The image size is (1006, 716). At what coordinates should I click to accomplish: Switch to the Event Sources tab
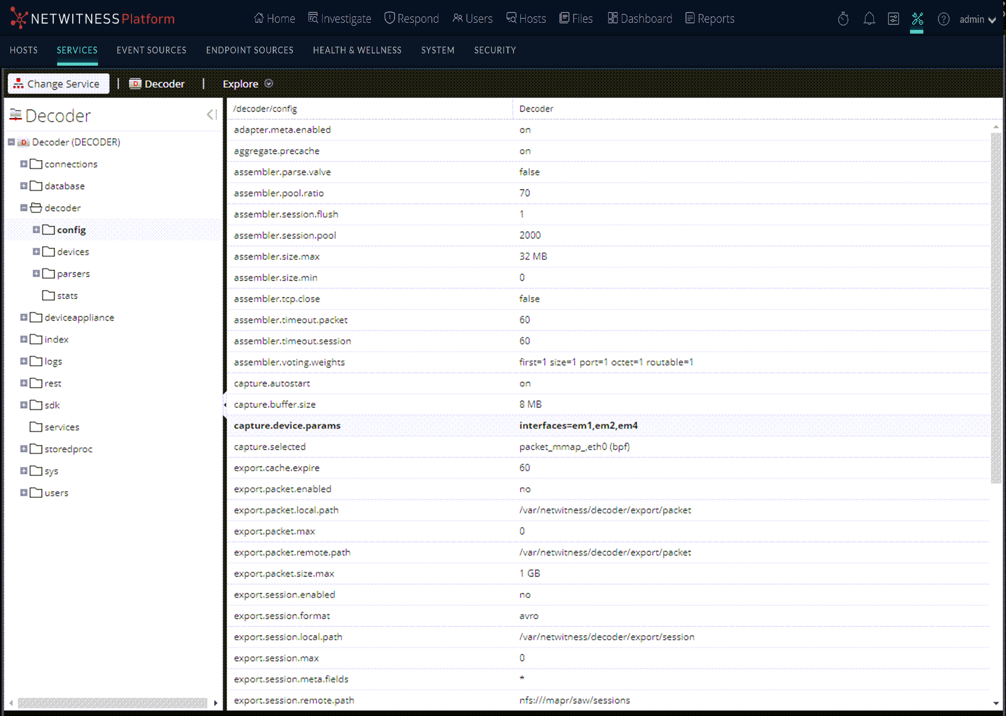151,50
